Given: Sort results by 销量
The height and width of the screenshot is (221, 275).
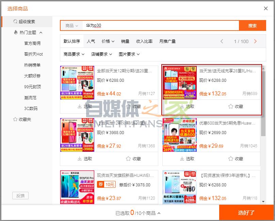Looking at the screenshot, I should [125, 41].
